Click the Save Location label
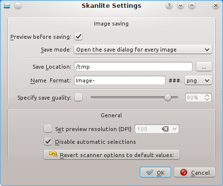This screenshot has height=186, width=223. pos(52,67)
